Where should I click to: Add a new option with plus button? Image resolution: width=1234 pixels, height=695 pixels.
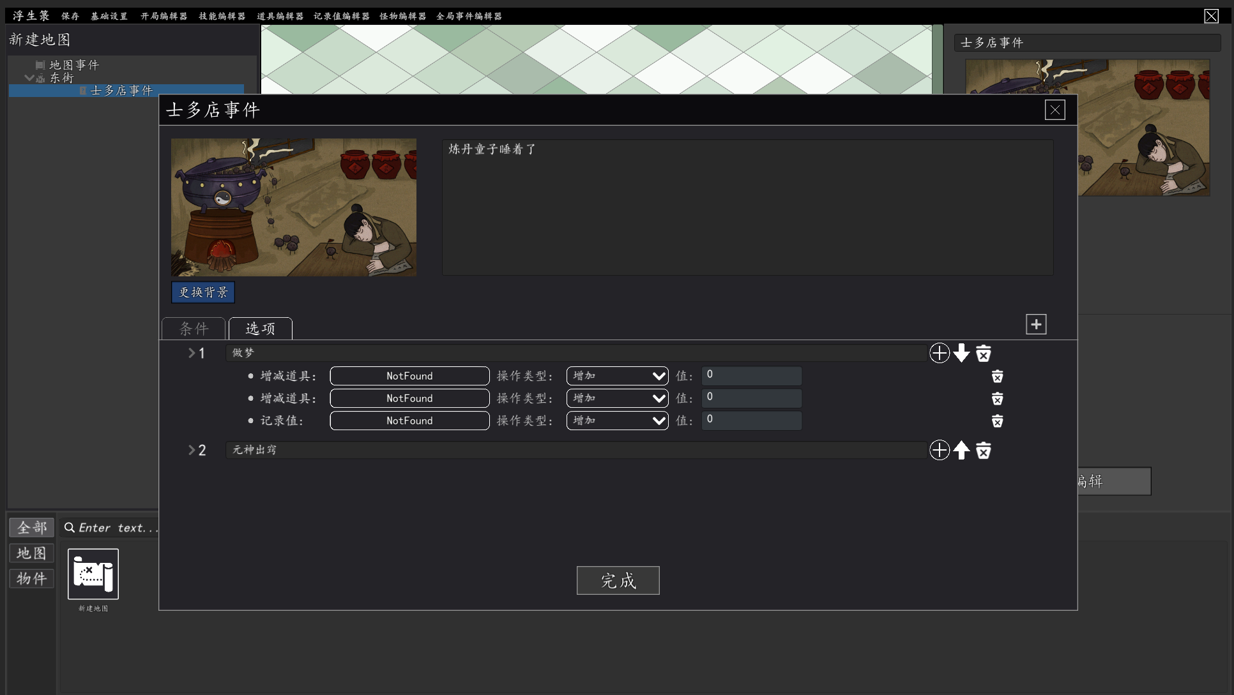[x=1035, y=324]
